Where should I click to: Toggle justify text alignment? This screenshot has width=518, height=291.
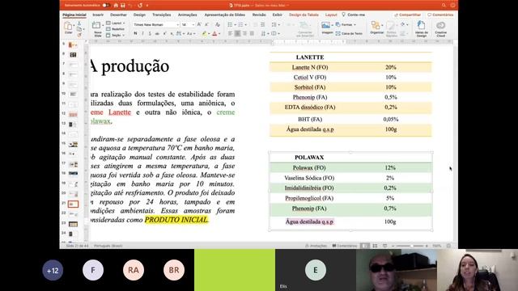click(x=252, y=33)
